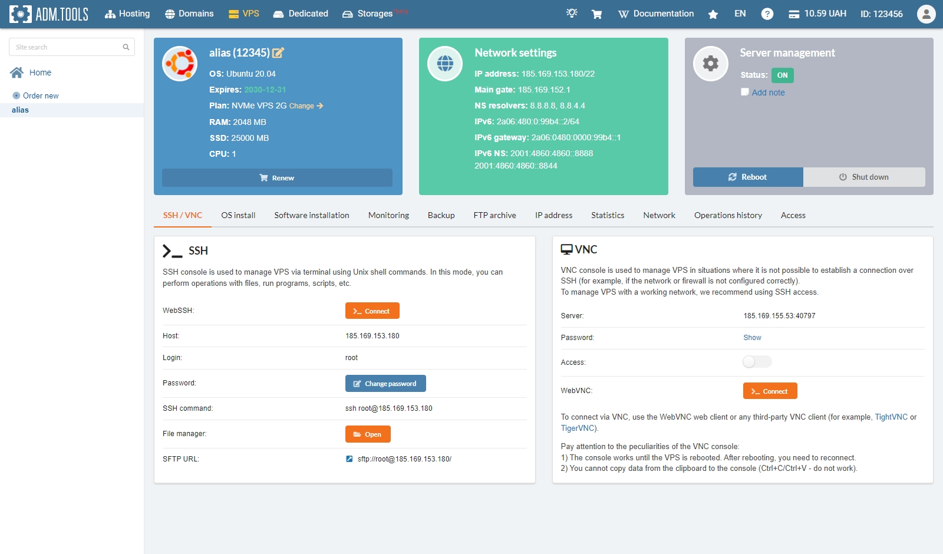Open the help question mark icon
The width and height of the screenshot is (943, 554).
pyautogui.click(x=767, y=14)
